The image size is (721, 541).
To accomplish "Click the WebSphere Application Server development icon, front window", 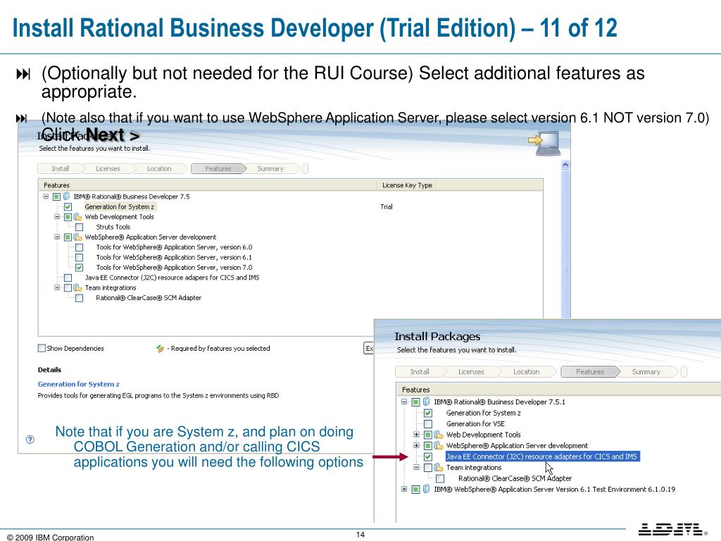I will coord(439,446).
